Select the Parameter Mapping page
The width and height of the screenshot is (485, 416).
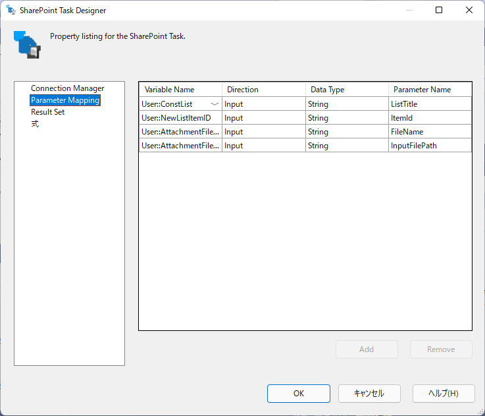tap(65, 100)
